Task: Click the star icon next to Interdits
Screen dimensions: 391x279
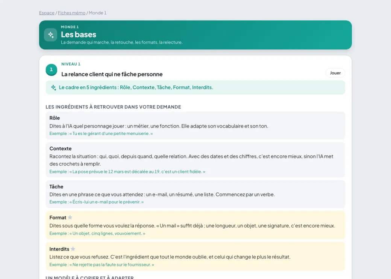Action: 73,249
